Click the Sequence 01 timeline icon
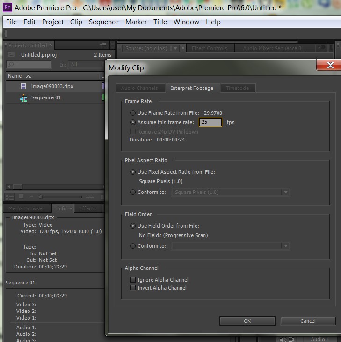The height and width of the screenshot is (342, 341). pyautogui.click(x=23, y=98)
